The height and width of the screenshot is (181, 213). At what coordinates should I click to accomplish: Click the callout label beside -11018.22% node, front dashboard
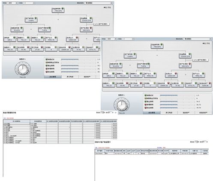(x=201, y=60)
